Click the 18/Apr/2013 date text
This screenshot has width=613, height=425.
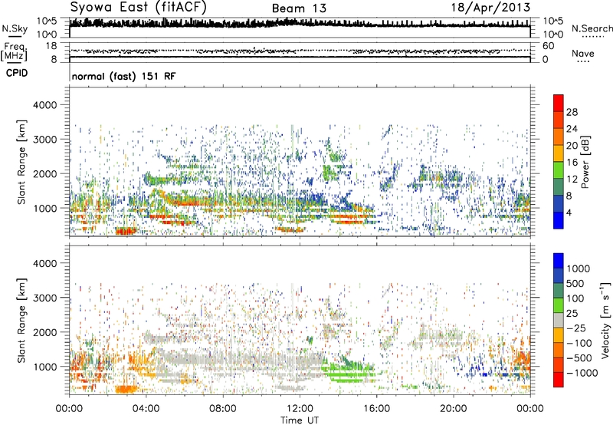coord(490,8)
